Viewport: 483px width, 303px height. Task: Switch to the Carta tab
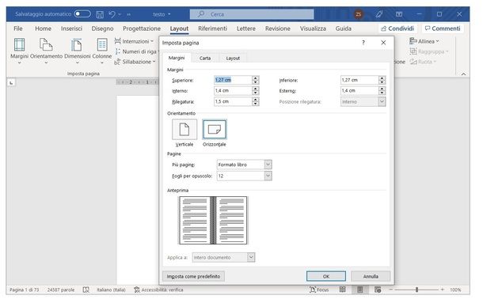click(x=205, y=59)
